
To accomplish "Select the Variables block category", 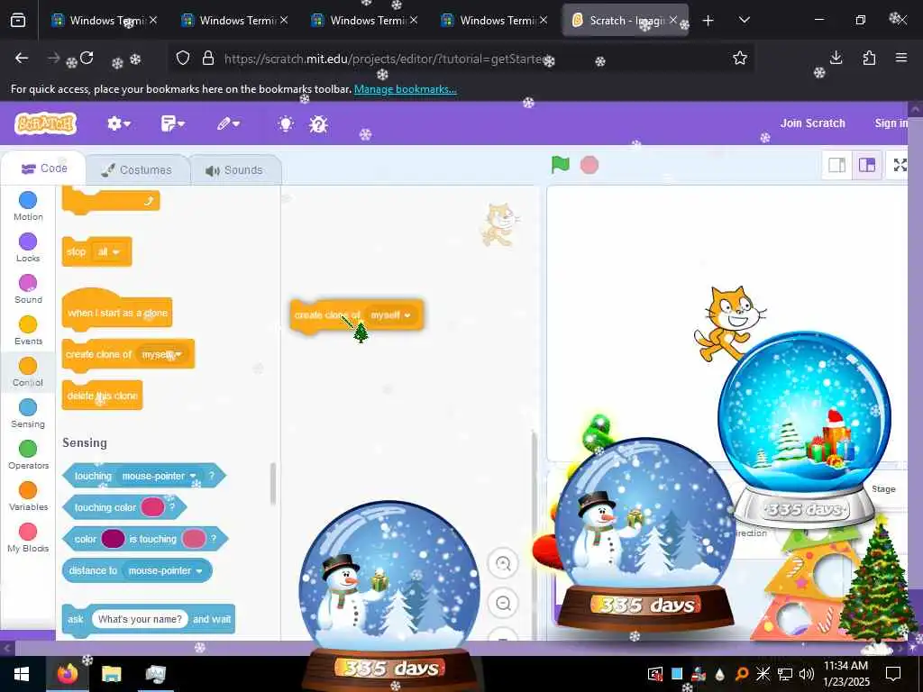I will click(x=28, y=496).
